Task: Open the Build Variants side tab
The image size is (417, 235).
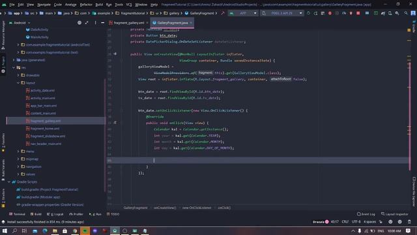Action: 3,170
